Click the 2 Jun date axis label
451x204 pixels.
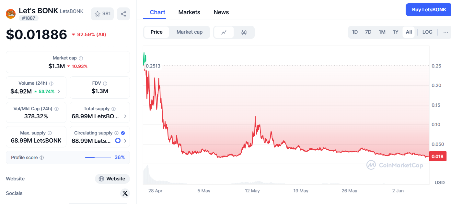(398, 191)
